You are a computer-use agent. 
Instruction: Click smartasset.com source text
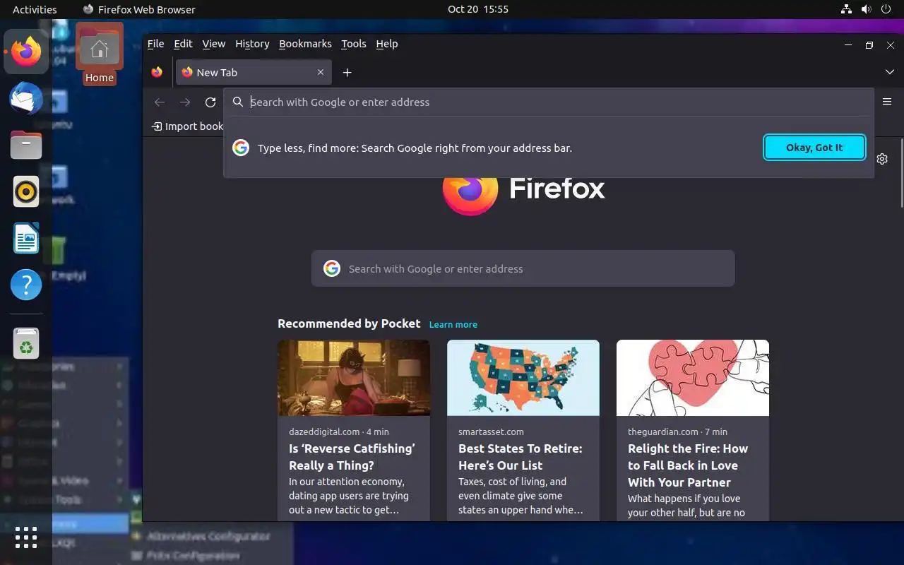[491, 432]
